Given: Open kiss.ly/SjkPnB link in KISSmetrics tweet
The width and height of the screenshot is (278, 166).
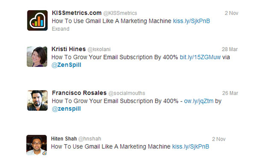Looking at the screenshot, I should click(192, 21).
